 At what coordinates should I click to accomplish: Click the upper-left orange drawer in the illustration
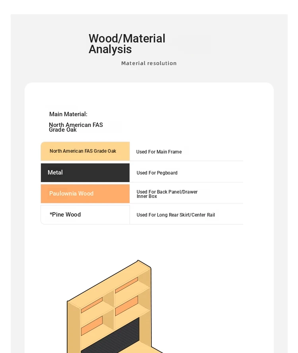92,305
